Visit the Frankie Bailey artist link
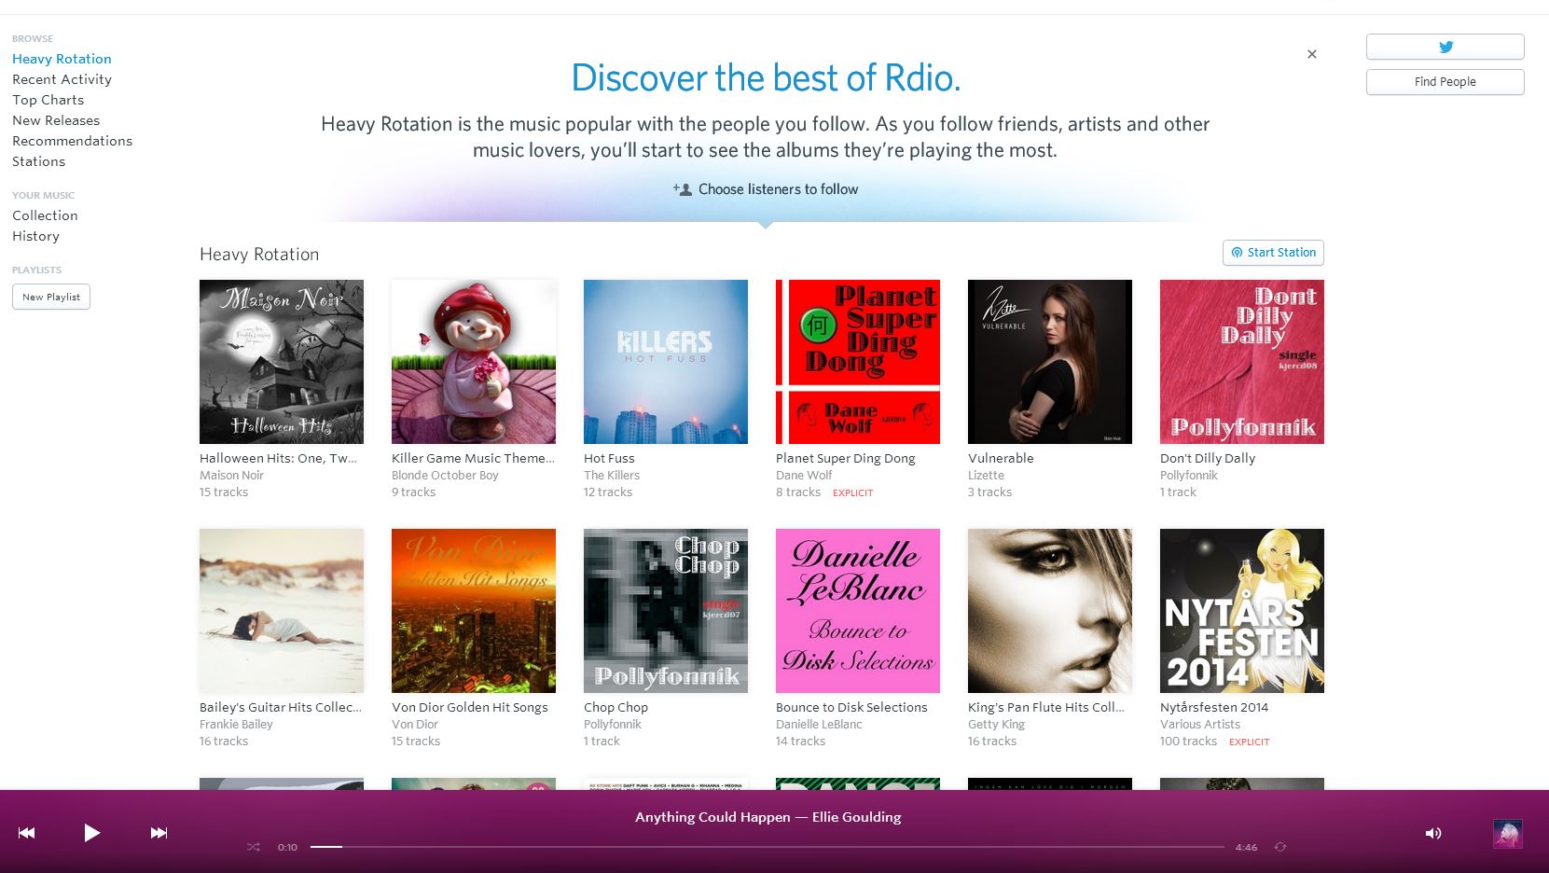 (x=236, y=725)
